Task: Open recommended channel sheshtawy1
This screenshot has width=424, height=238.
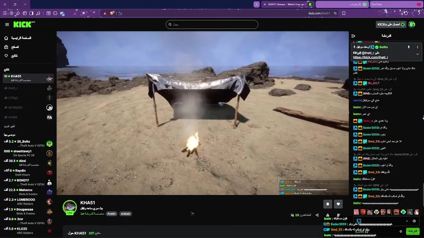Action: click(28, 153)
